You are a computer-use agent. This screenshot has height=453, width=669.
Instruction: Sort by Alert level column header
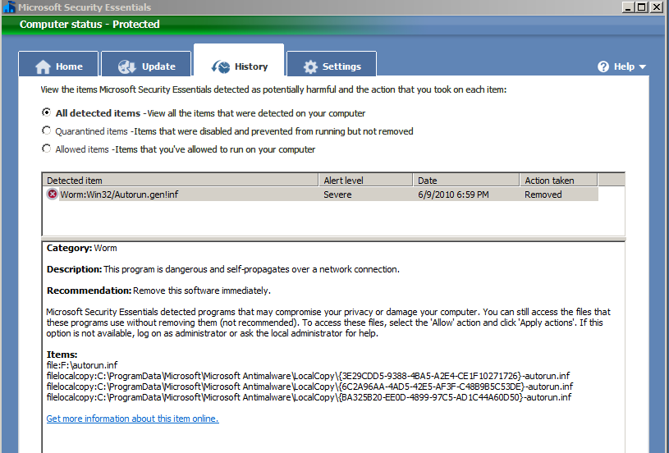tap(366, 180)
